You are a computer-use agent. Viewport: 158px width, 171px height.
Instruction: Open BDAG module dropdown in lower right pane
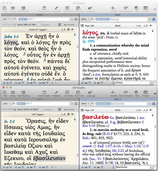click(85, 103)
